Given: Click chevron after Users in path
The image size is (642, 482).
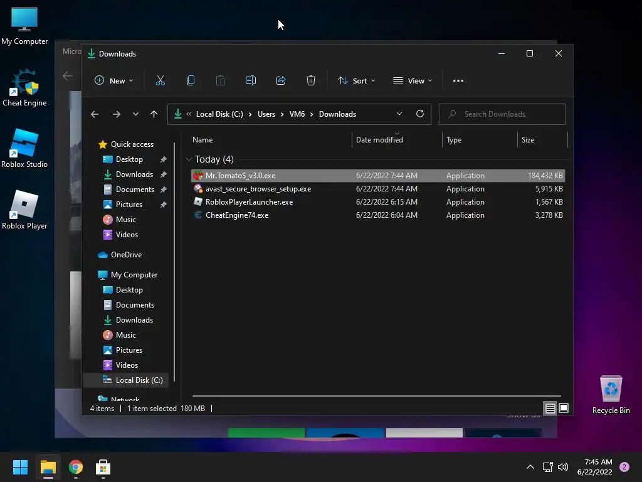Looking at the screenshot, I should 282,114.
